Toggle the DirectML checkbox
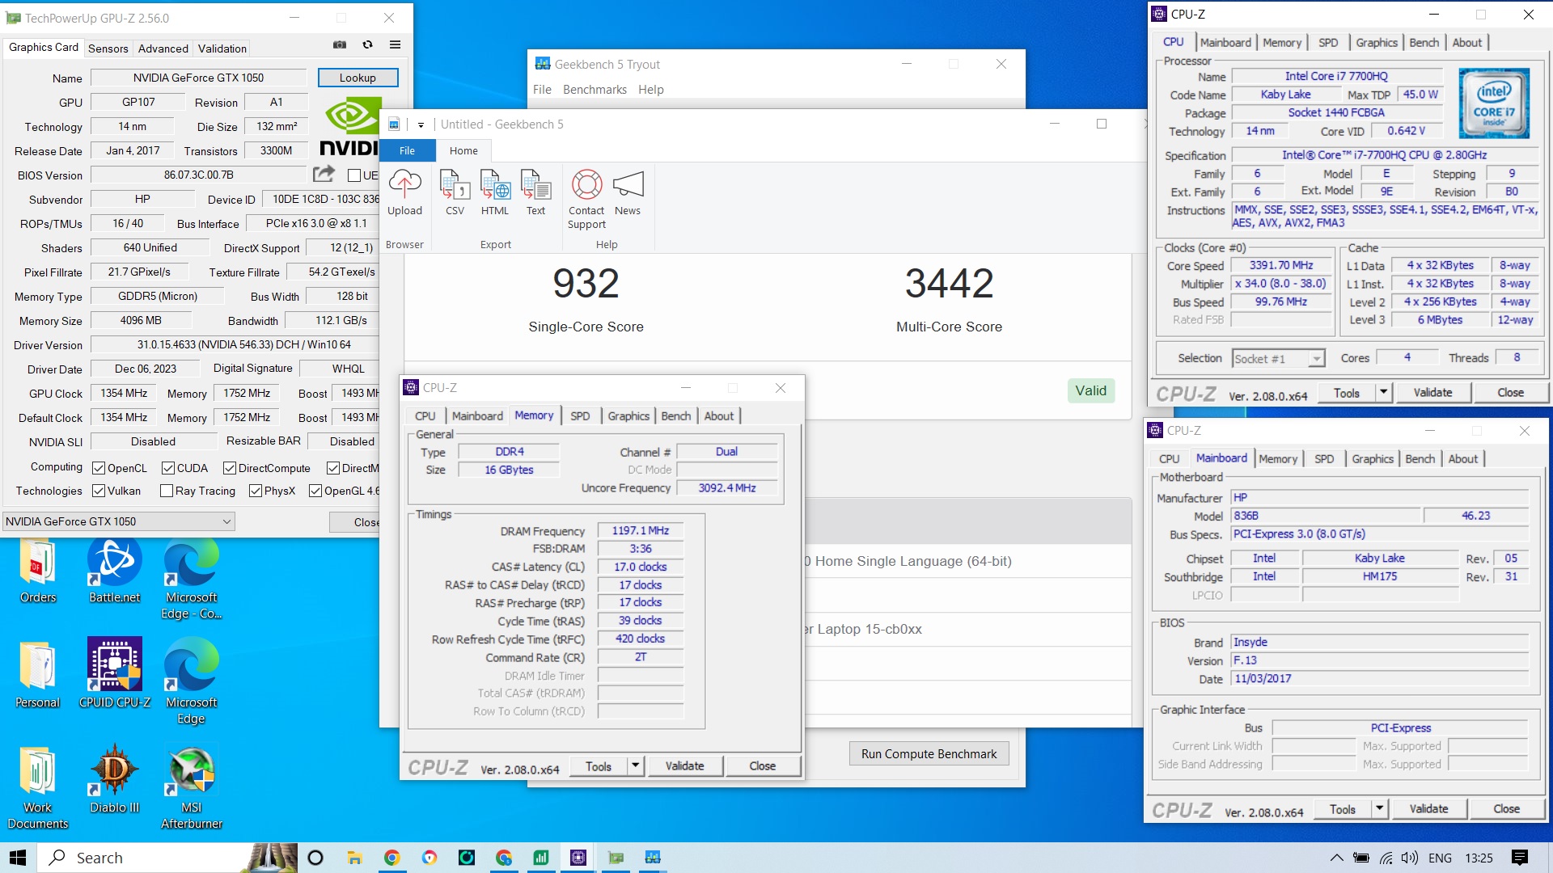 [333, 468]
